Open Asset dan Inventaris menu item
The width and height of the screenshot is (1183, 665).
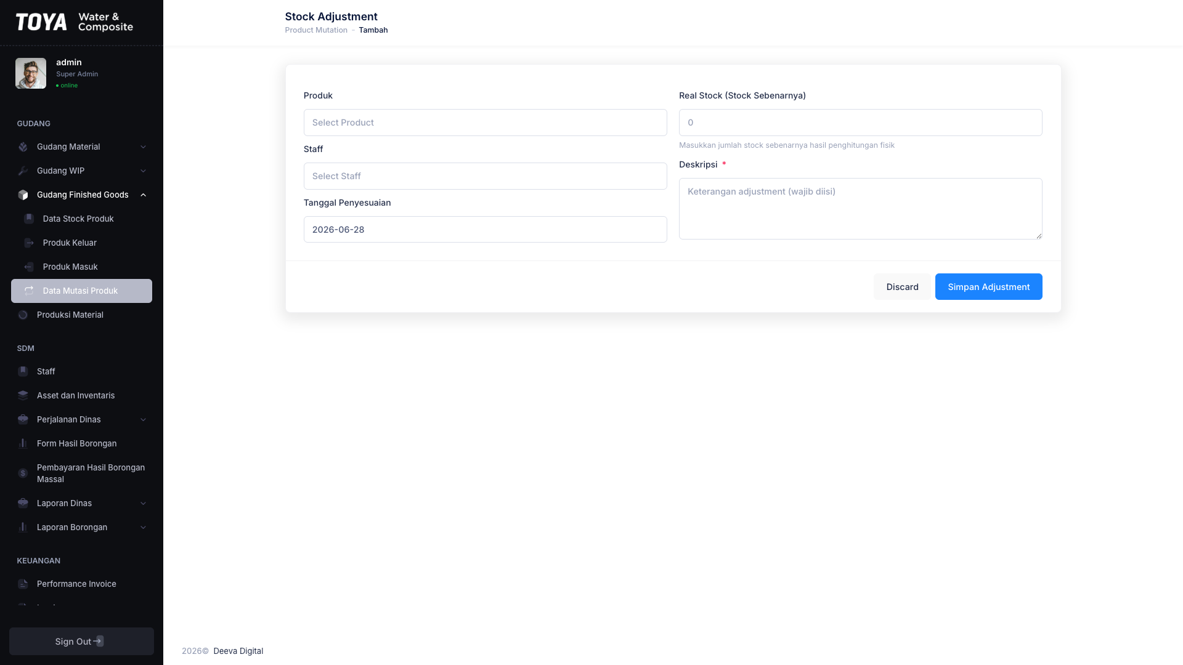[x=81, y=395]
